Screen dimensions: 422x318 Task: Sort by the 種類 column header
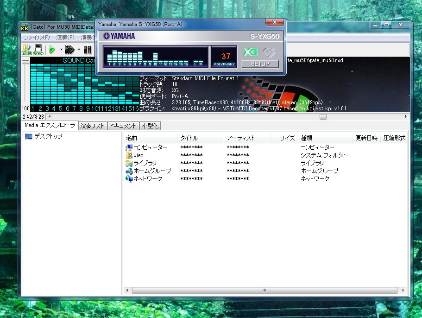(325, 138)
